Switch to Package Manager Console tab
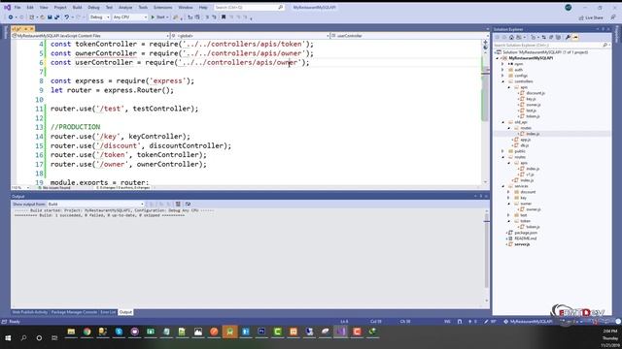Image resolution: width=622 pixels, height=349 pixels. (74, 312)
